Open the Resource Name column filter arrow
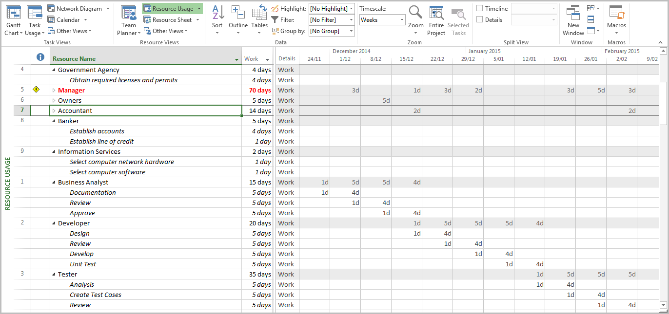This screenshot has width=669, height=314. coord(237,59)
